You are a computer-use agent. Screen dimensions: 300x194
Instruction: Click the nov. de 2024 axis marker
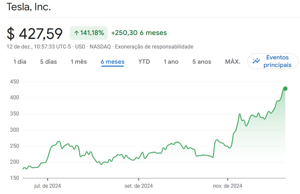coord(228,186)
